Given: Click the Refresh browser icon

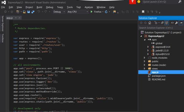Looking at the screenshot, I should [106, 12].
